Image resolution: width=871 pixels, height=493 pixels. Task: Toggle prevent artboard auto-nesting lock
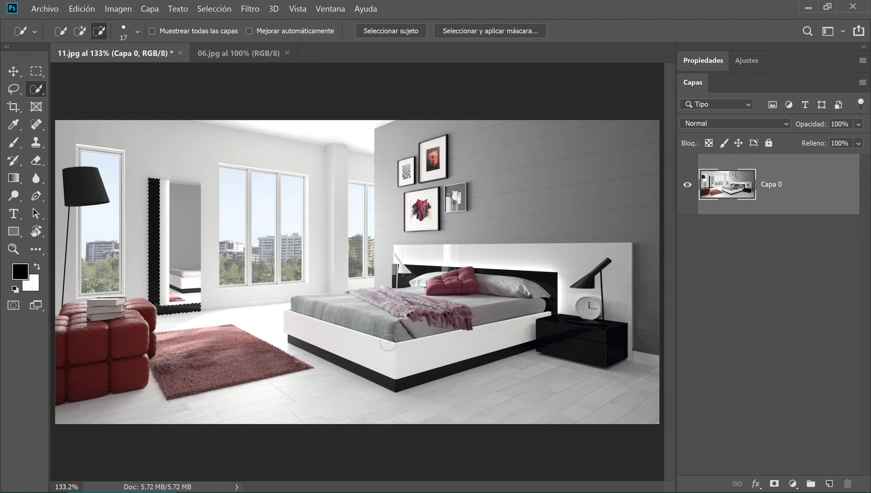753,143
